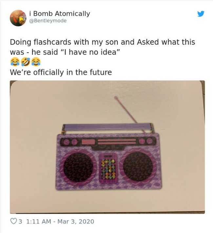Click the colorful button panel on boombox
This screenshot has width=213, height=233.
[108, 169]
